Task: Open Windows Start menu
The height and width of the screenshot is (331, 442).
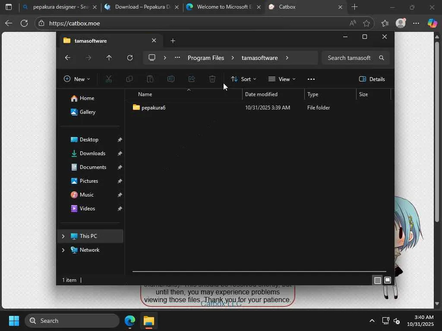Action: click(x=14, y=321)
